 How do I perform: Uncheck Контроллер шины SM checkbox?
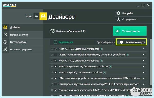[x=56, y=66]
